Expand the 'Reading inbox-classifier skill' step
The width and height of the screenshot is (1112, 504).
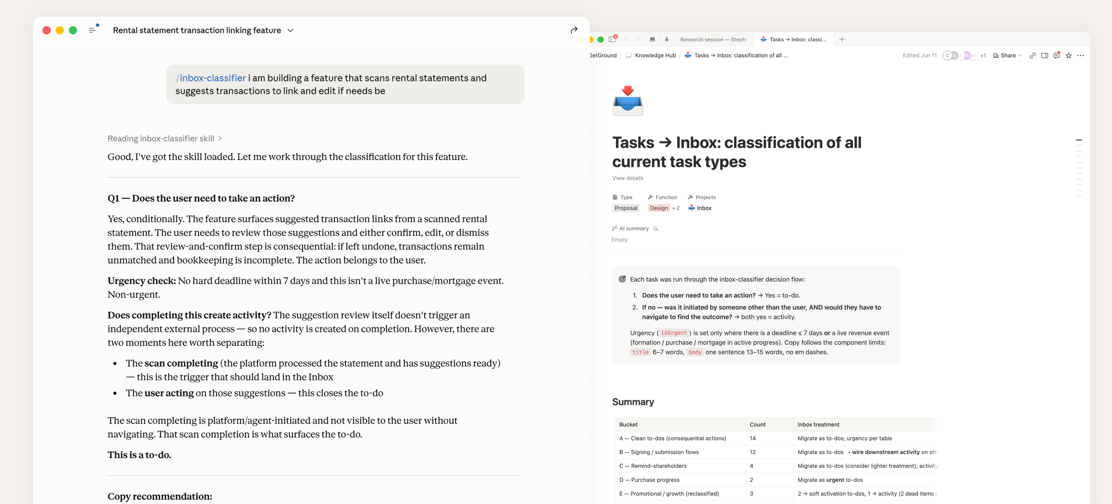pyautogui.click(x=165, y=138)
